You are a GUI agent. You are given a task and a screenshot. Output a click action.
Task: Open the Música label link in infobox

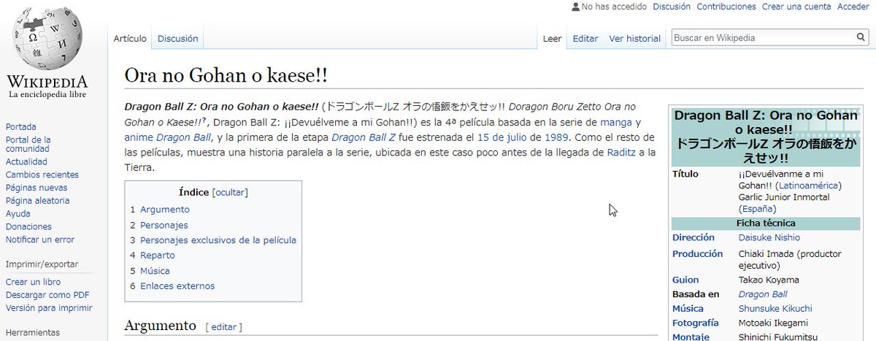point(688,309)
